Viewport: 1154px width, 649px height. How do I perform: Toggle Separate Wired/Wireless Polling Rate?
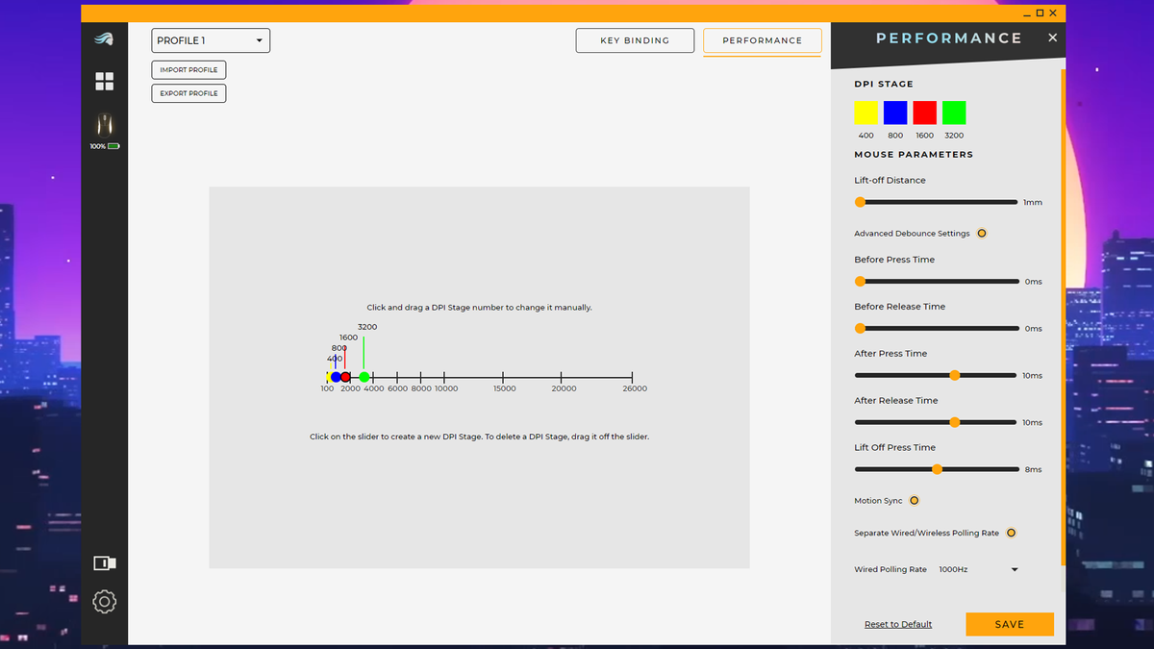pos(1011,533)
